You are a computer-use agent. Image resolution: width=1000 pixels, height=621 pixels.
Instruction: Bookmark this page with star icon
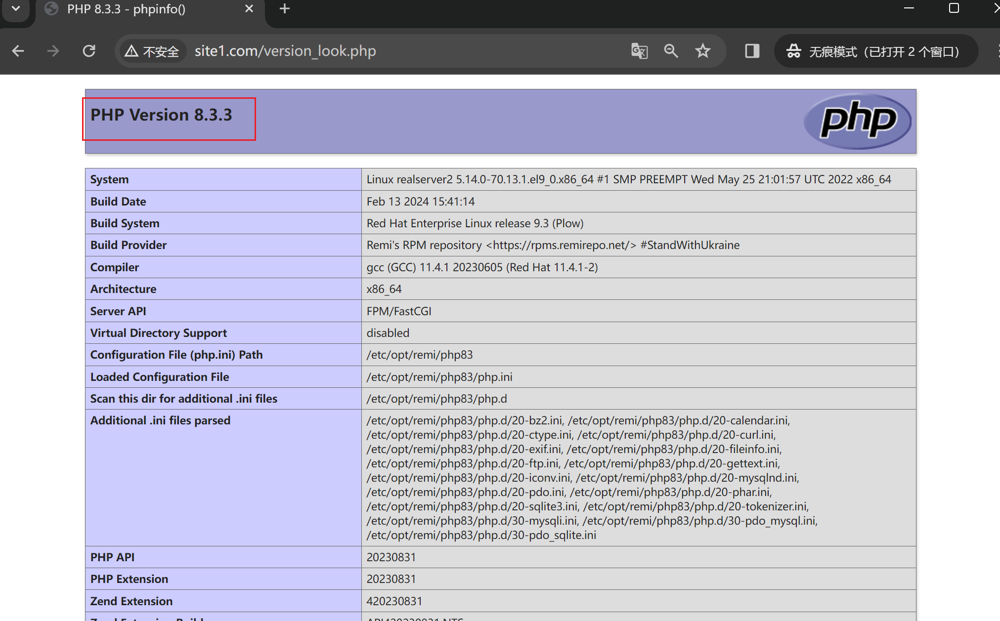coord(702,51)
